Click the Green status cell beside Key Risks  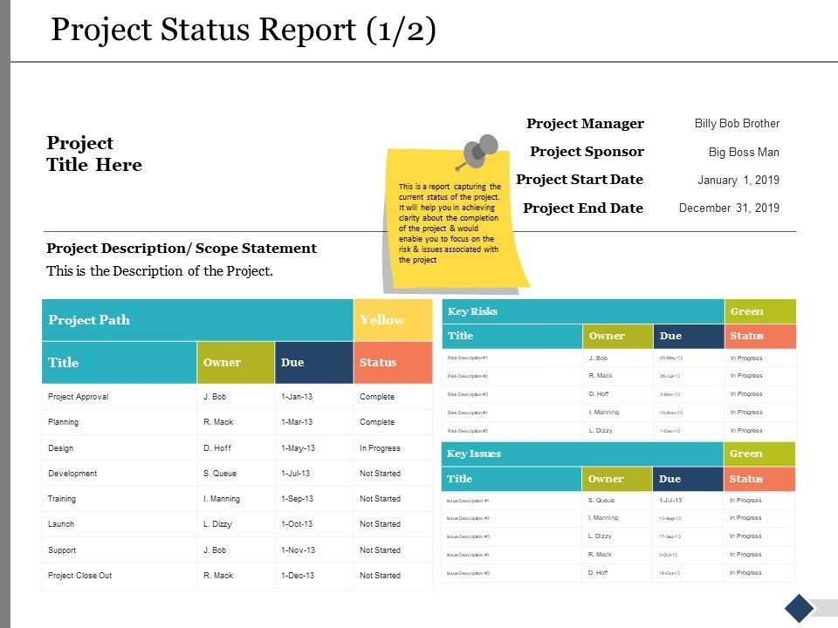pyautogui.click(x=759, y=311)
